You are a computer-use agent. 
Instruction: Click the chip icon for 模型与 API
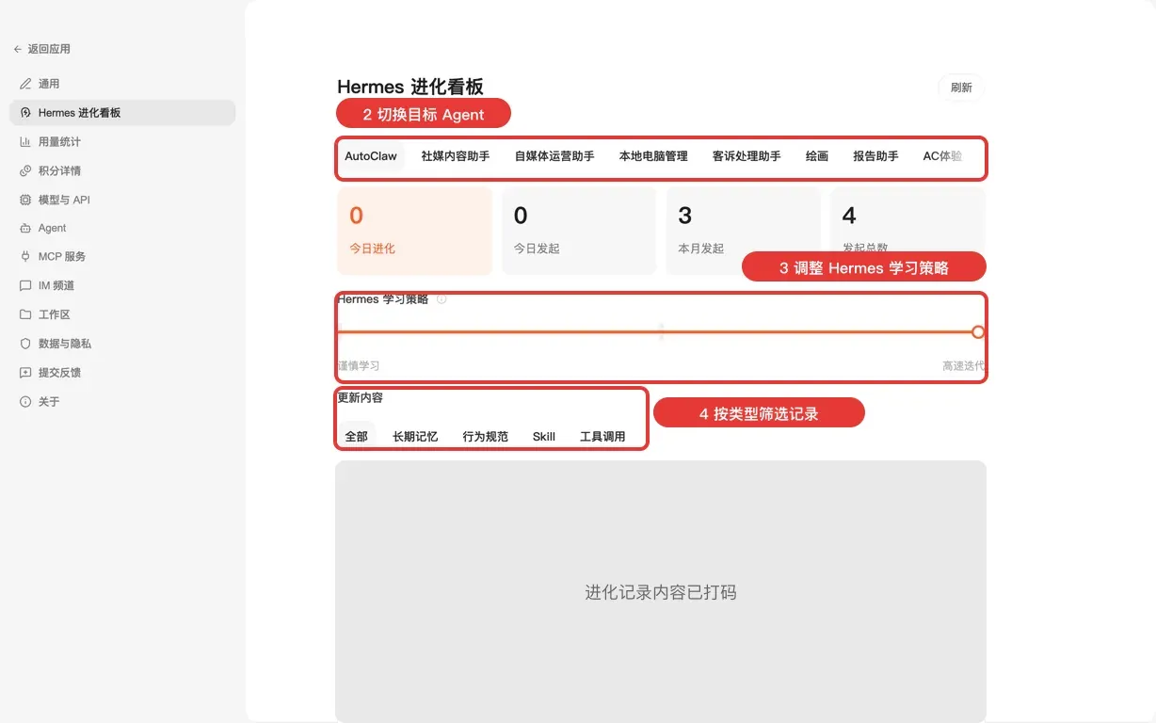(x=25, y=200)
